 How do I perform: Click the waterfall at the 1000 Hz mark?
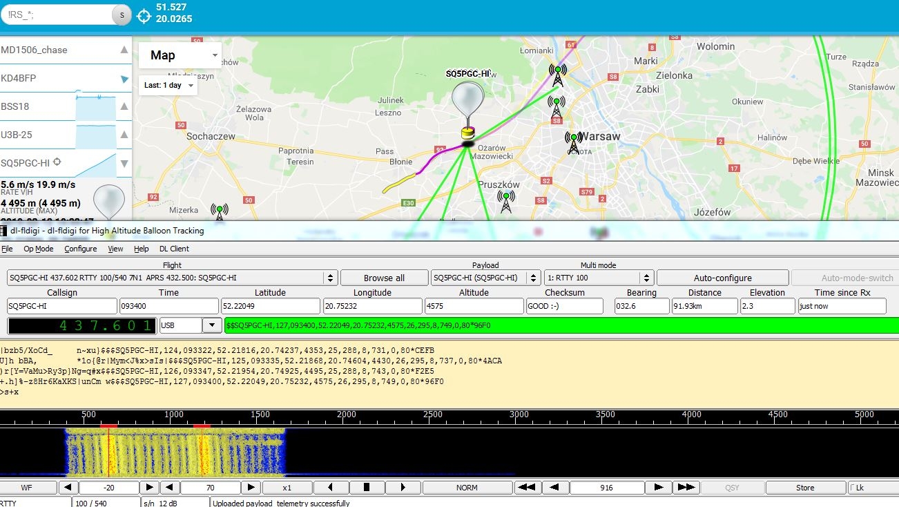(174, 452)
